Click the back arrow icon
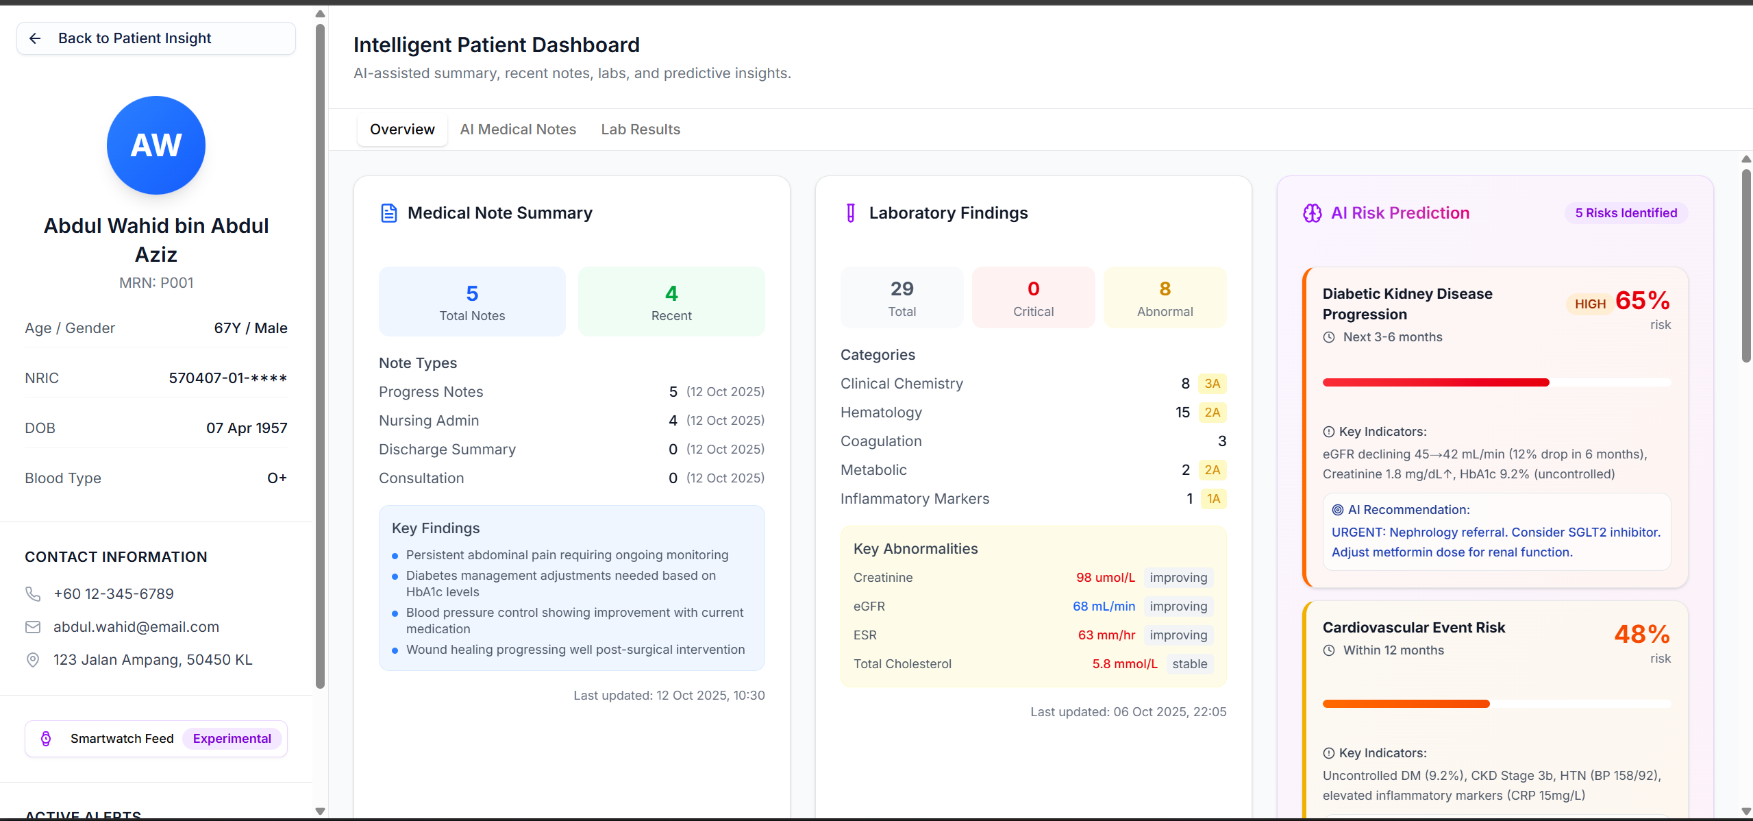Viewport: 1753px width, 821px height. point(35,38)
